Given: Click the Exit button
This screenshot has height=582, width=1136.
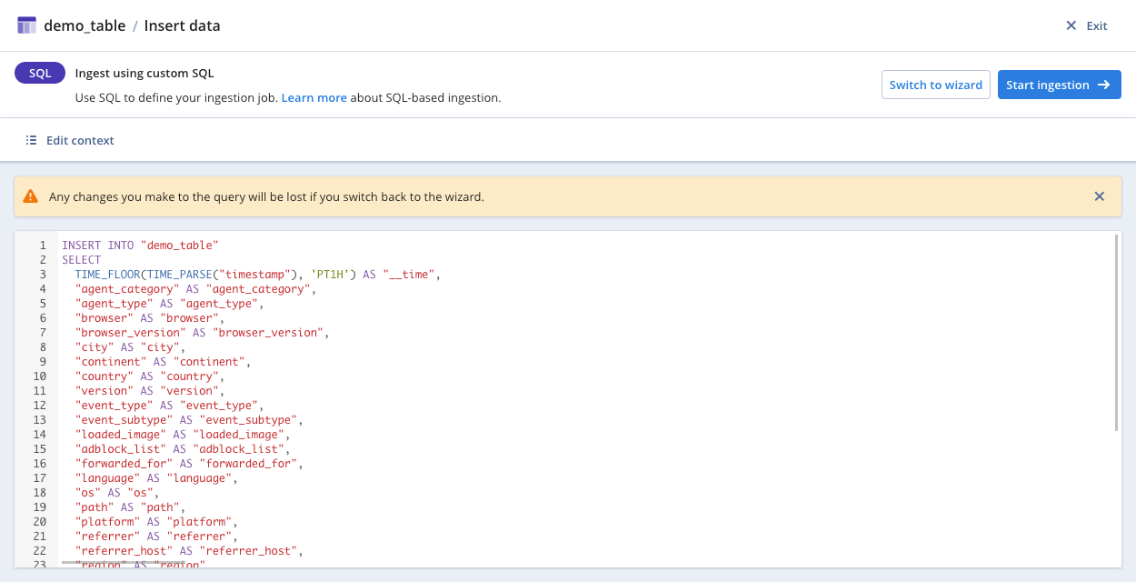Looking at the screenshot, I should (1086, 25).
